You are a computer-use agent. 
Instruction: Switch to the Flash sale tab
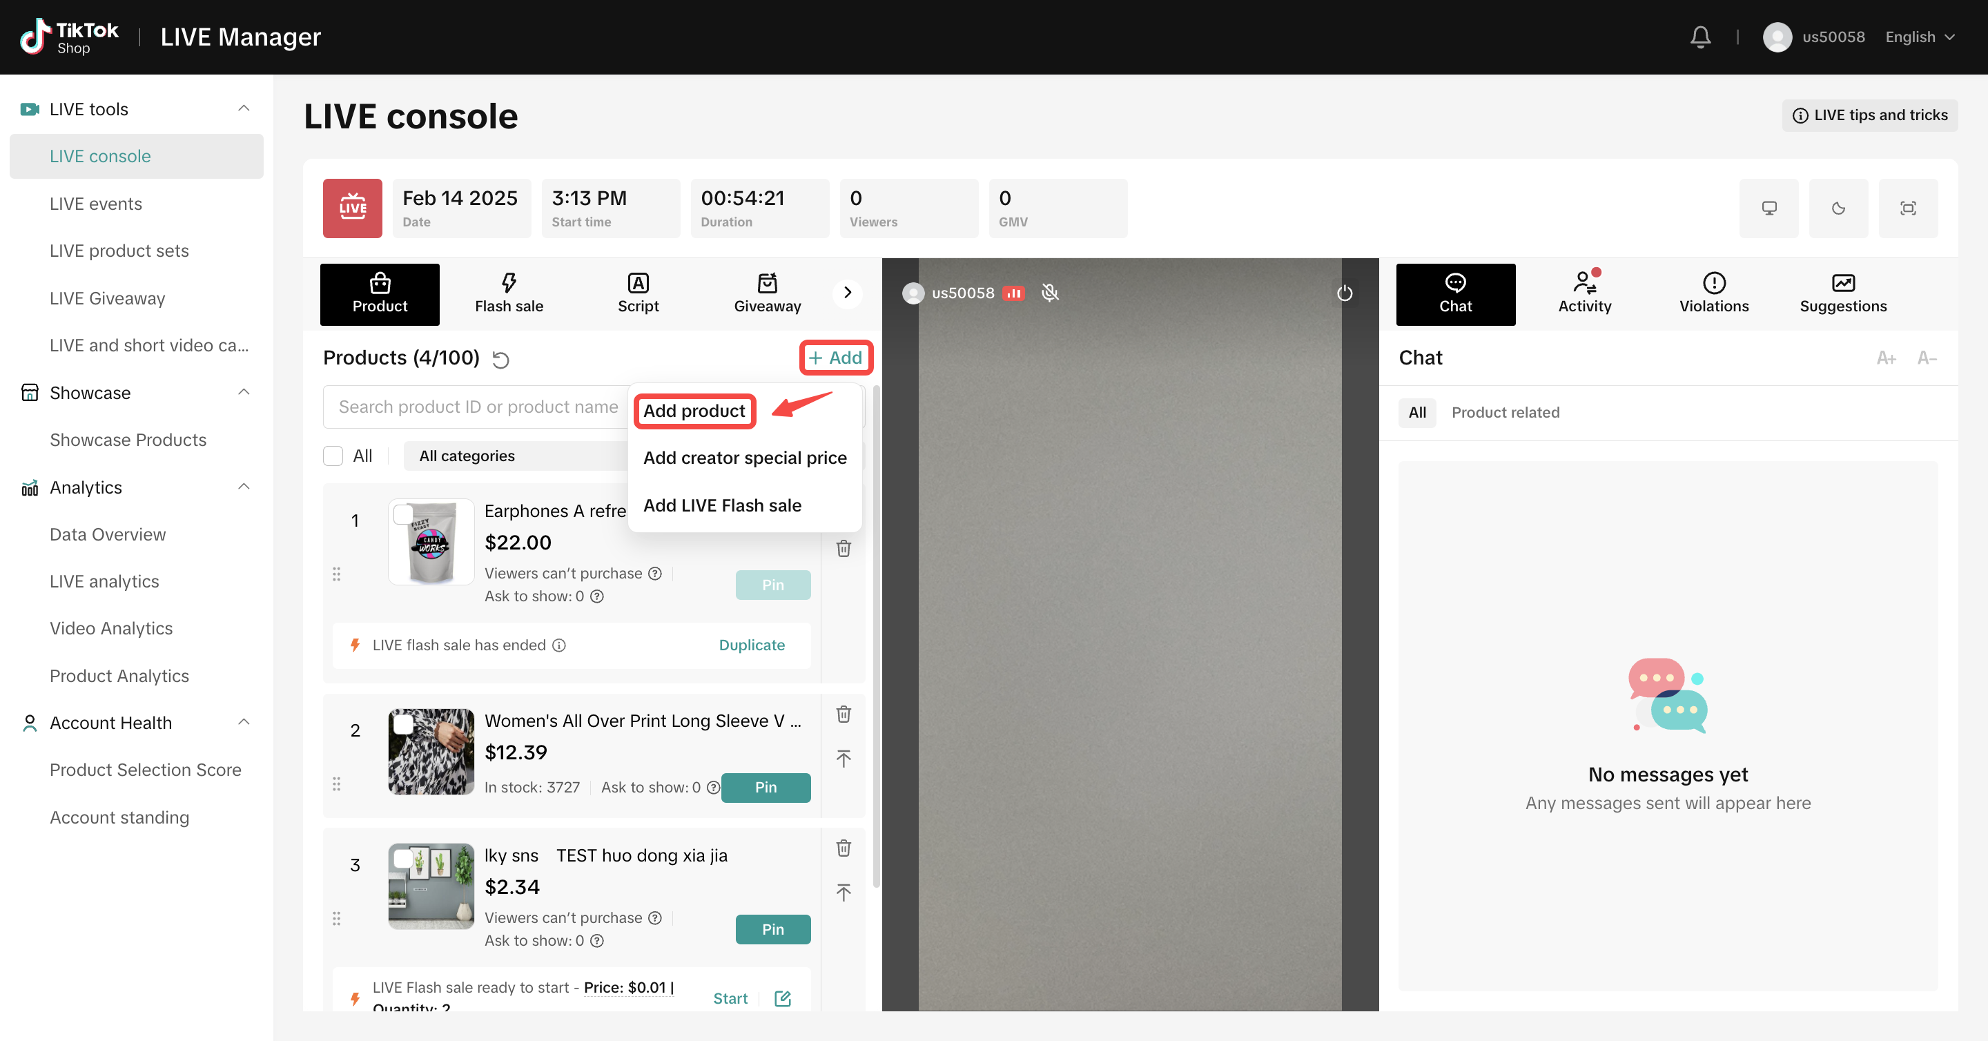tap(509, 294)
